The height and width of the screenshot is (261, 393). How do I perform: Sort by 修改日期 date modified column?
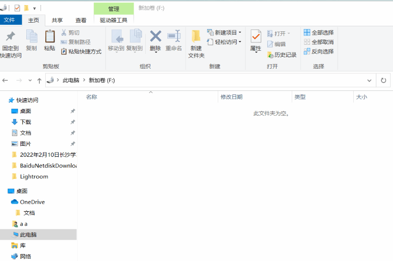point(255,97)
